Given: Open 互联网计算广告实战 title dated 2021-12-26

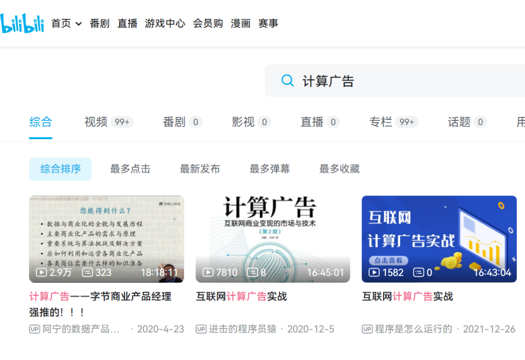Looking at the screenshot, I should point(407,296).
